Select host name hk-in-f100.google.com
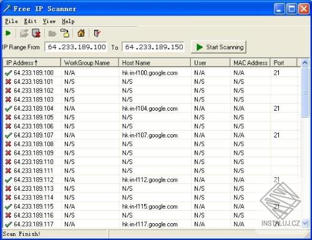 pyautogui.click(x=150, y=73)
